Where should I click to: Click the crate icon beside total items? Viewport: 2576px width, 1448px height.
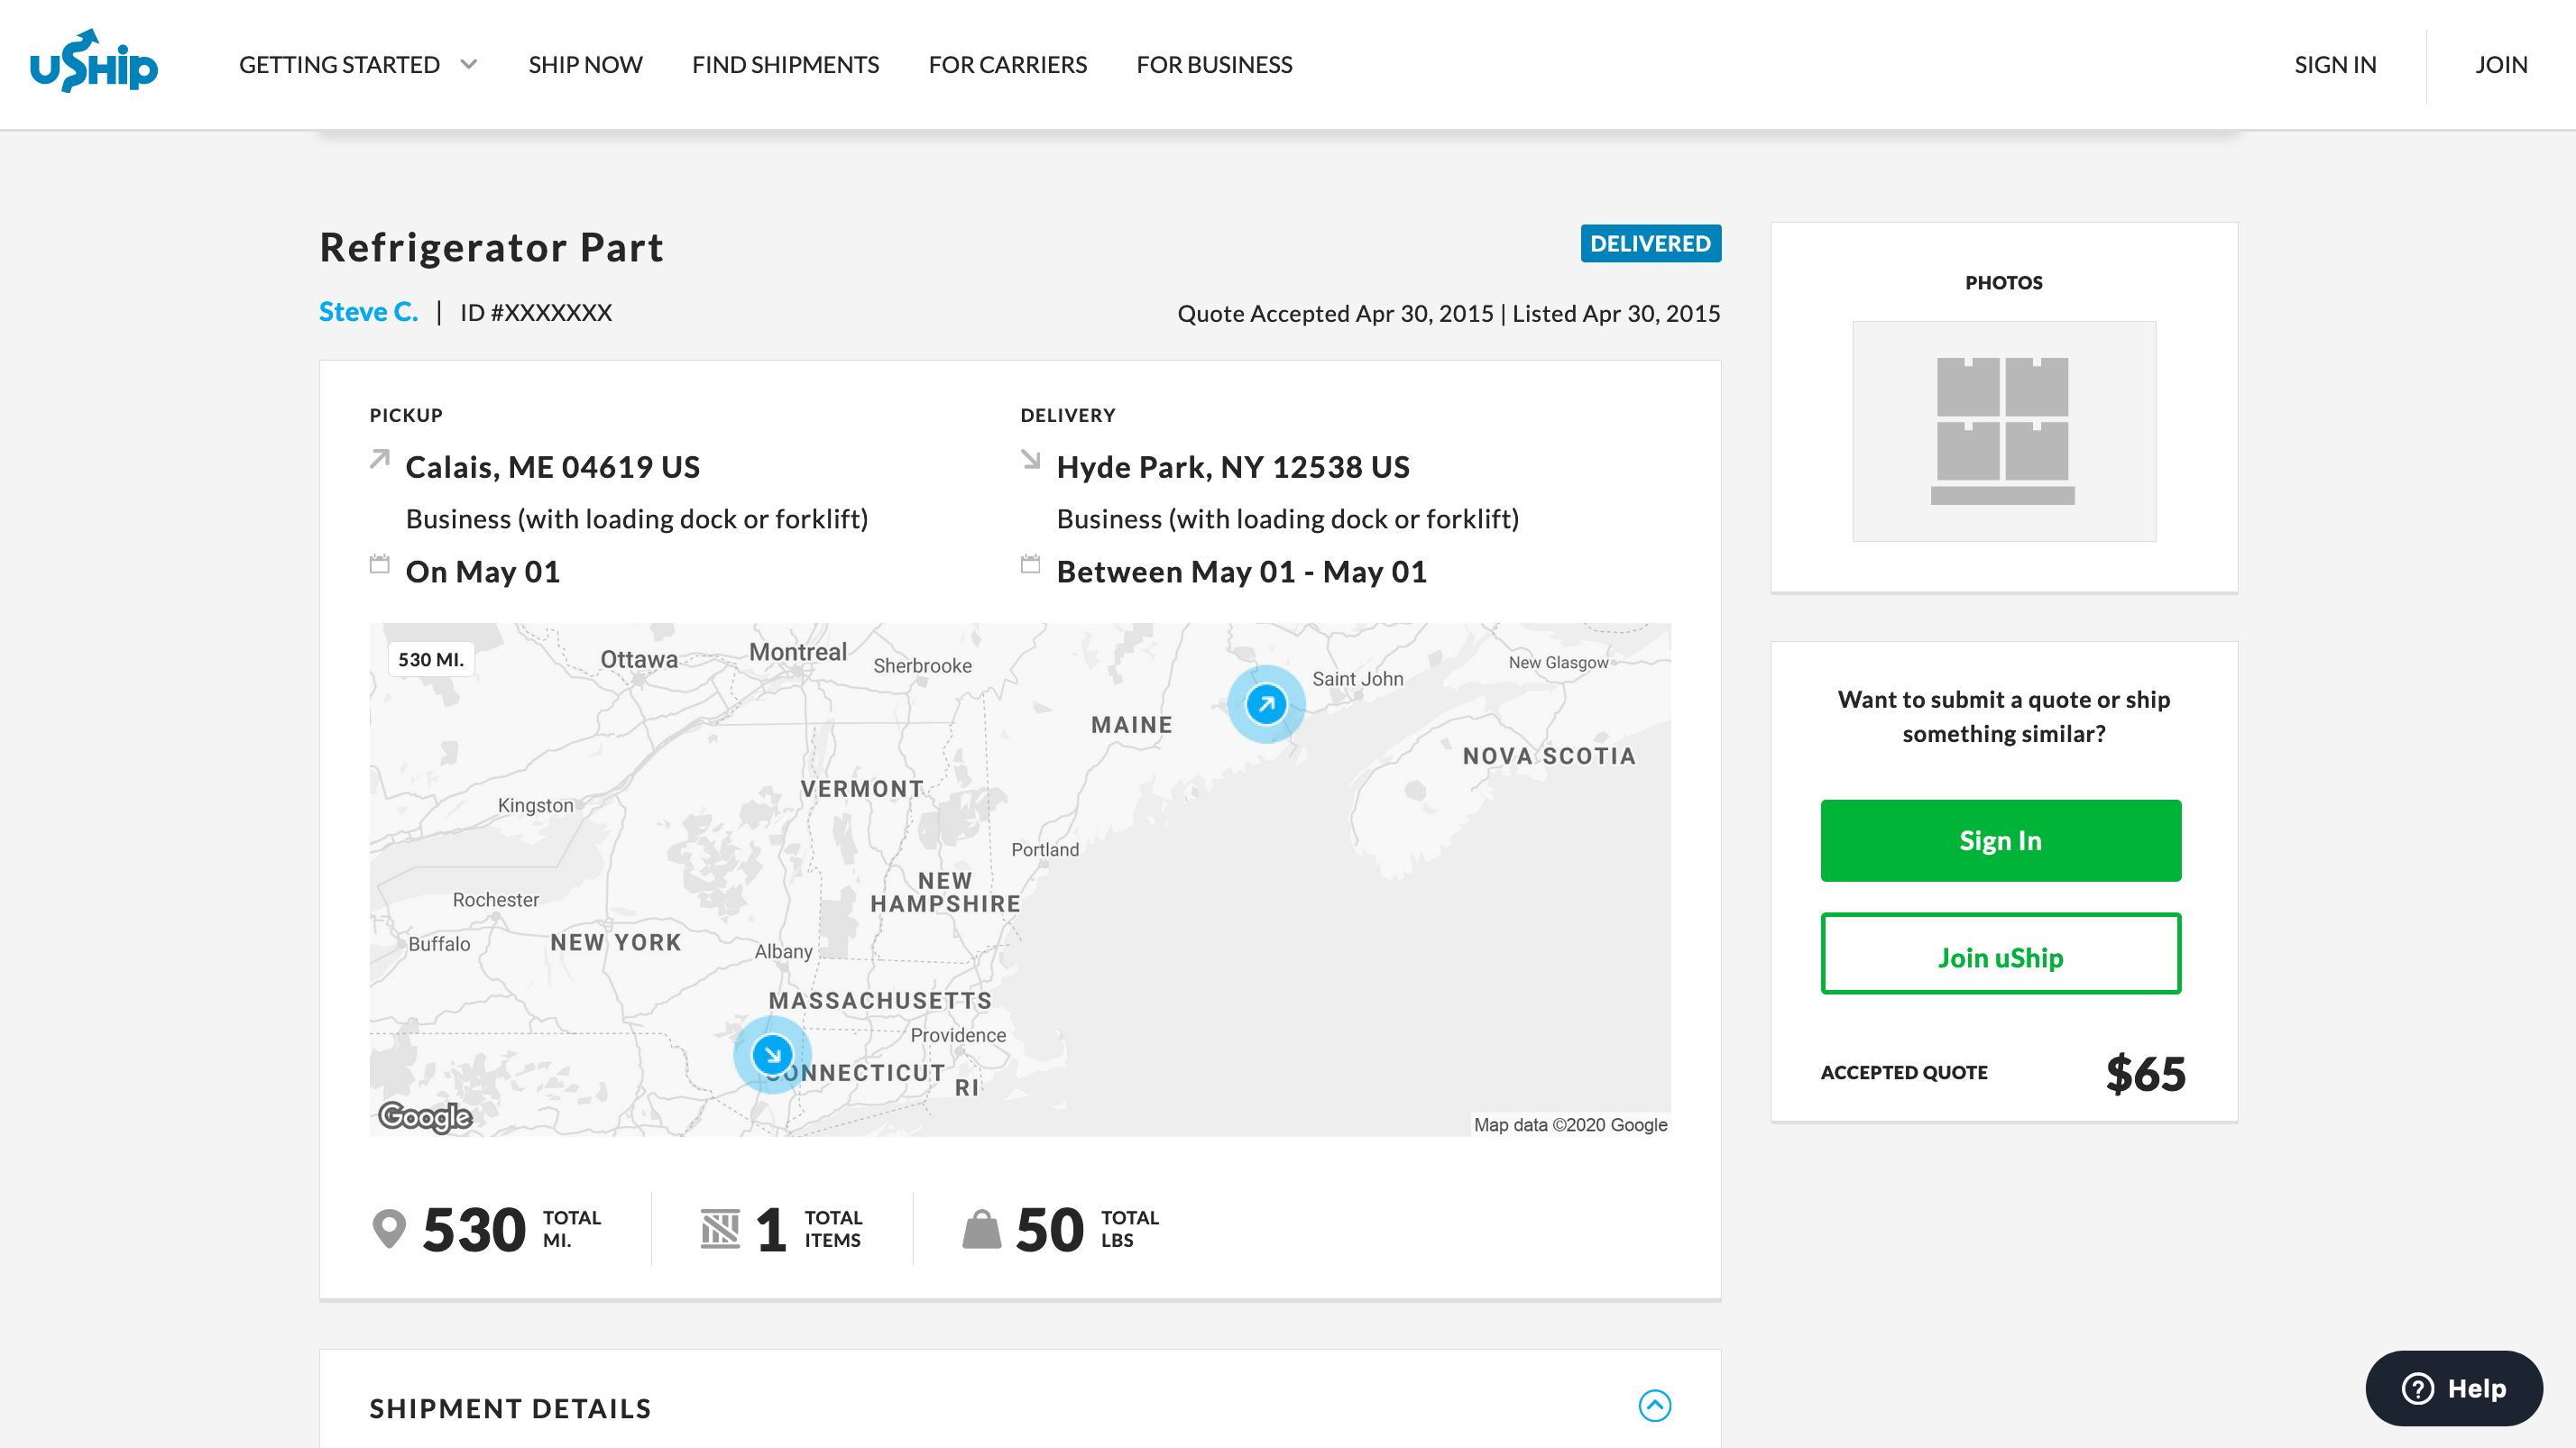point(720,1229)
